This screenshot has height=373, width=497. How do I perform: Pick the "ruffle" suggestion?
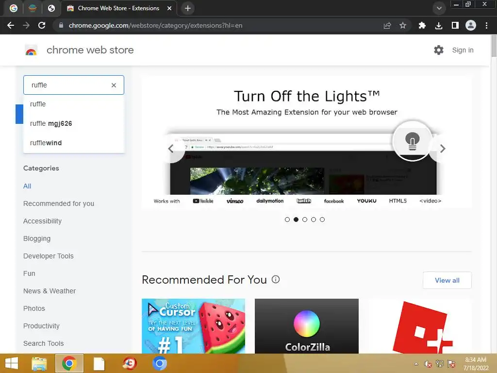(74, 104)
